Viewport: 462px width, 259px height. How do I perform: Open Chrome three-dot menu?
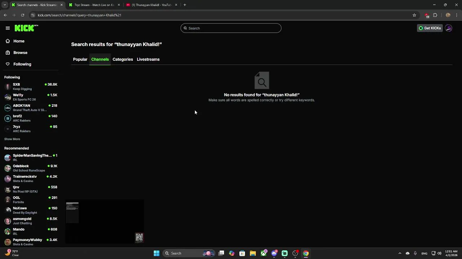coord(457,15)
